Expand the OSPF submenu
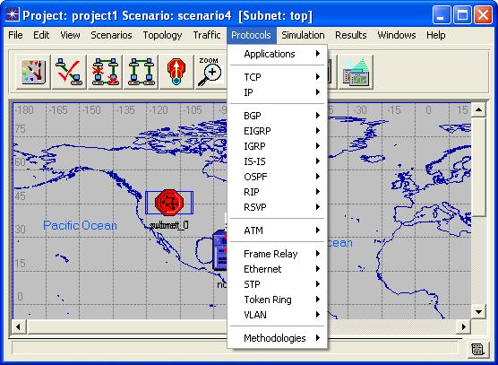This screenshot has width=498, height=365. click(x=278, y=177)
